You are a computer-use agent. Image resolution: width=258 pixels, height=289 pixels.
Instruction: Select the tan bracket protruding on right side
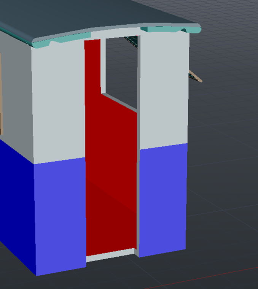pyautogui.click(x=196, y=76)
